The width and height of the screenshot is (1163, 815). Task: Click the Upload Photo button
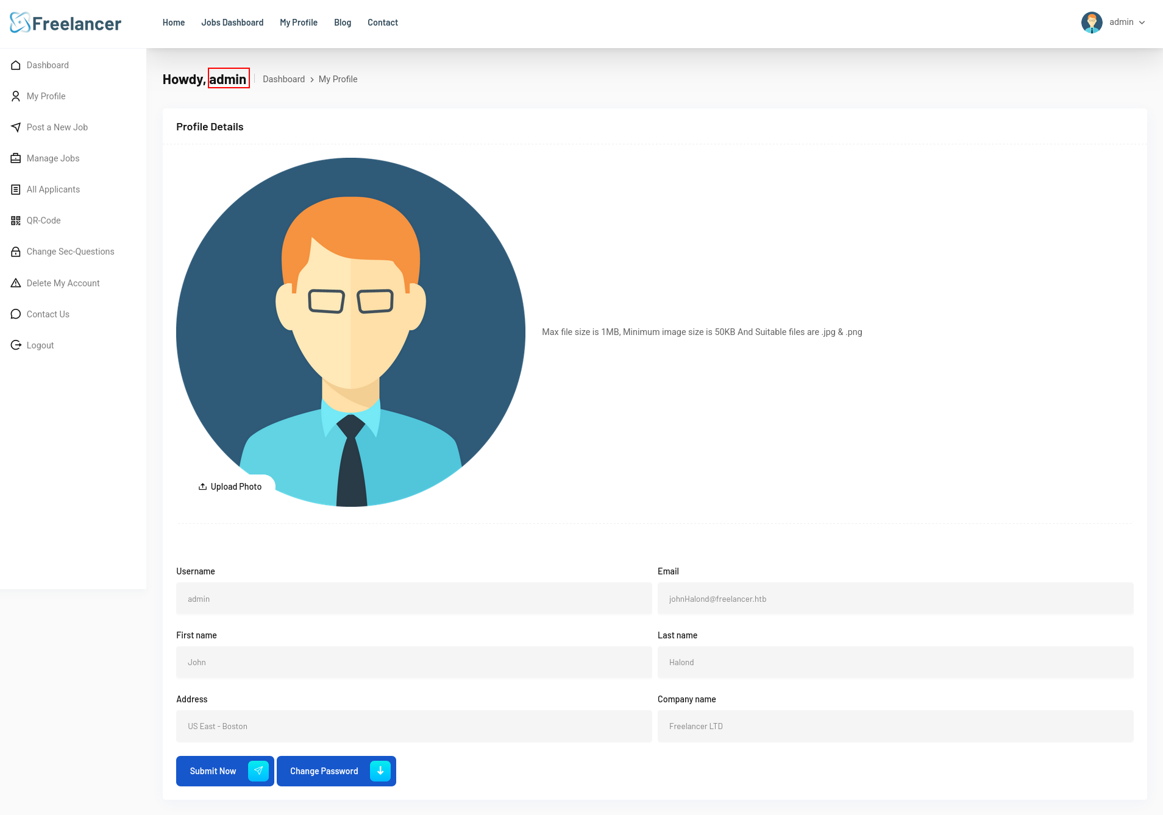pyautogui.click(x=230, y=487)
